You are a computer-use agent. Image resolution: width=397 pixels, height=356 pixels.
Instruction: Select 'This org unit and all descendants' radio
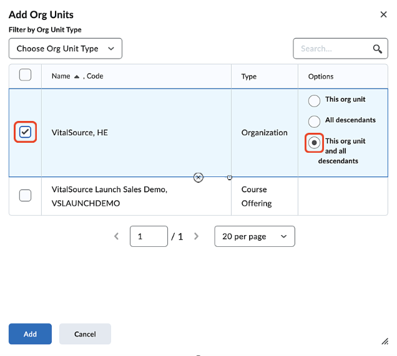click(x=314, y=143)
